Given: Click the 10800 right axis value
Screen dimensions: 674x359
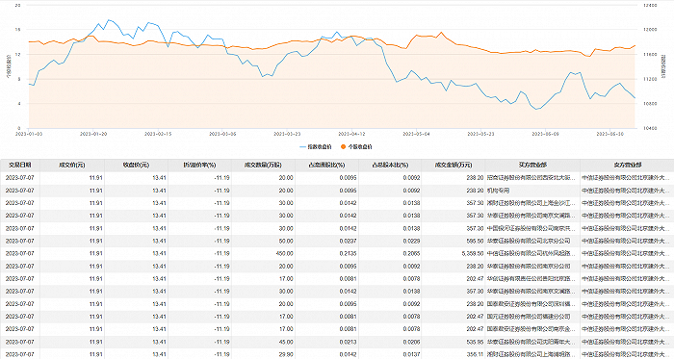Looking at the screenshot, I should point(650,104).
